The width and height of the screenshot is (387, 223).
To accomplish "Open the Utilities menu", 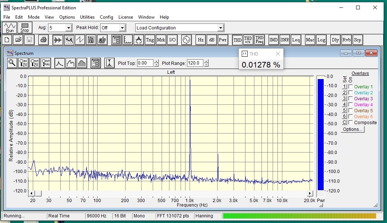I will [87, 17].
